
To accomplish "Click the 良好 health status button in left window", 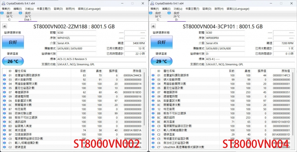I will 13,42.
